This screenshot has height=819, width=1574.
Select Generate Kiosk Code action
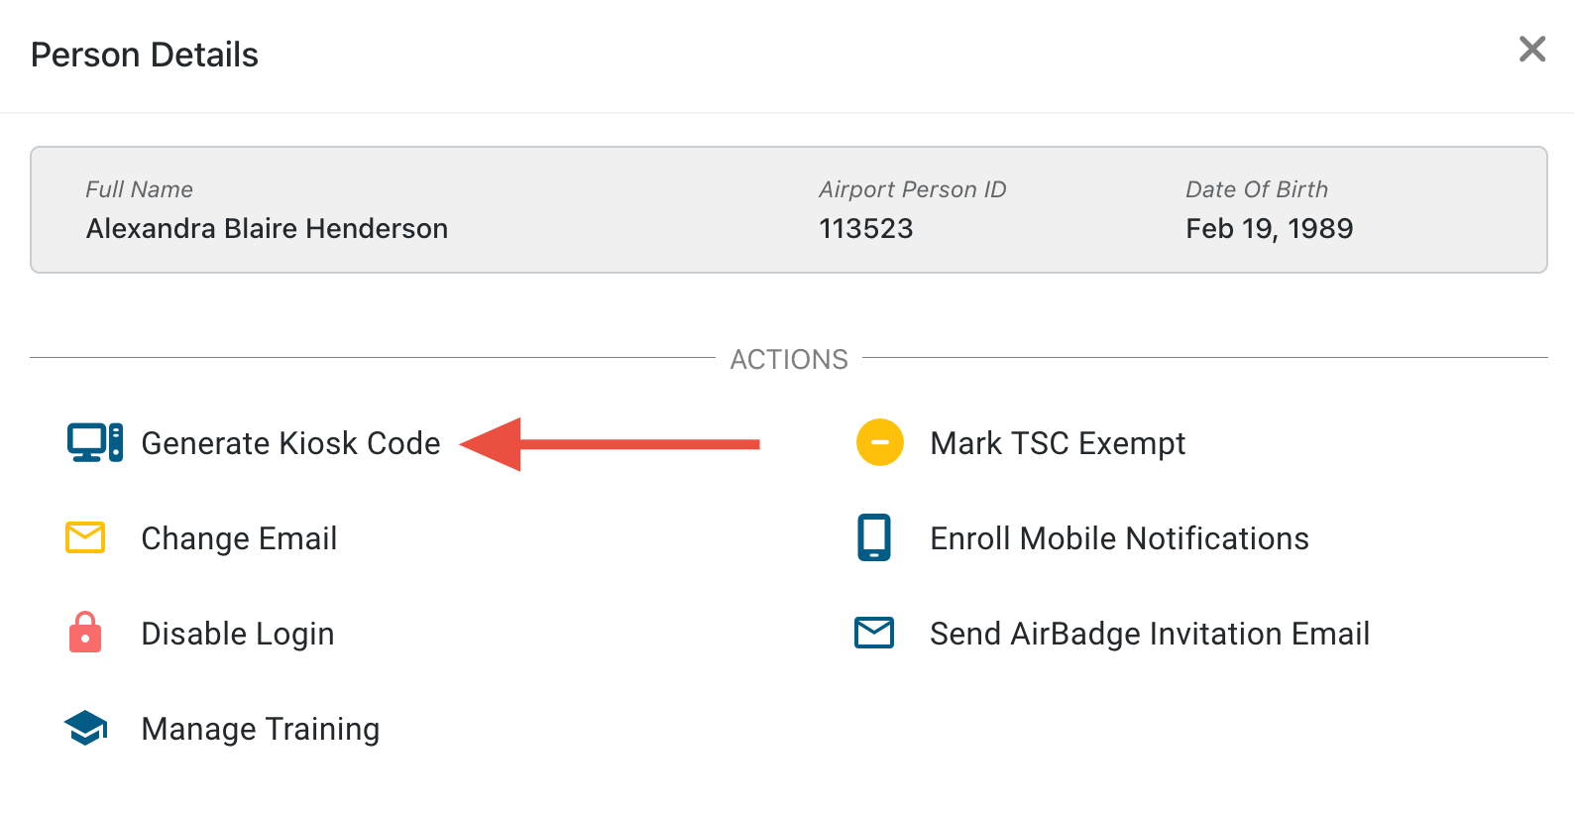[x=290, y=443]
